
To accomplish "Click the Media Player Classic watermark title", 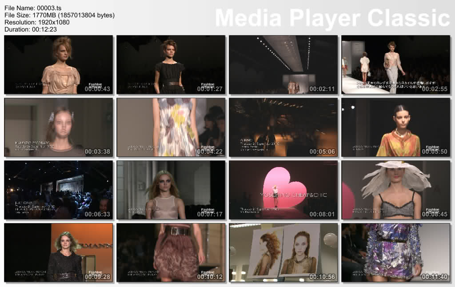I will pos(332,18).
